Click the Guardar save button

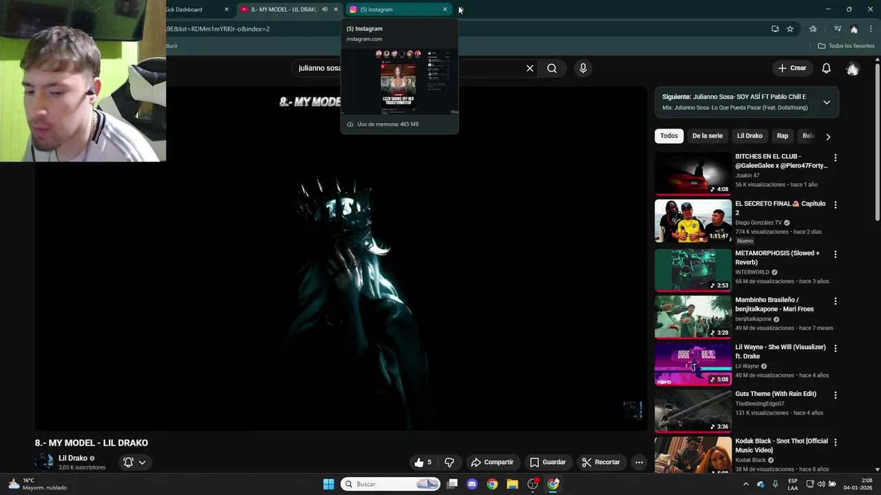click(548, 462)
